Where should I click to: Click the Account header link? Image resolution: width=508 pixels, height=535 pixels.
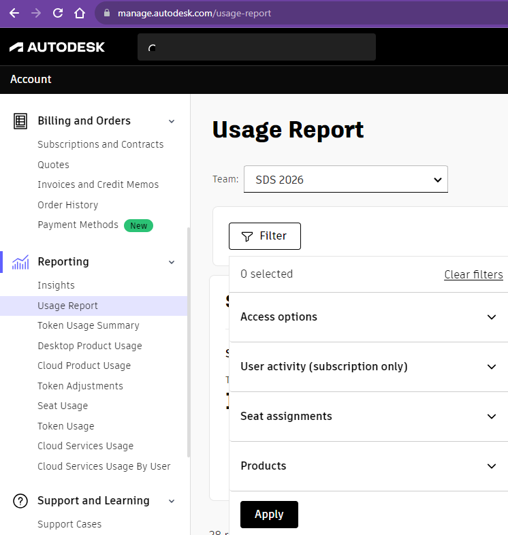click(x=31, y=79)
